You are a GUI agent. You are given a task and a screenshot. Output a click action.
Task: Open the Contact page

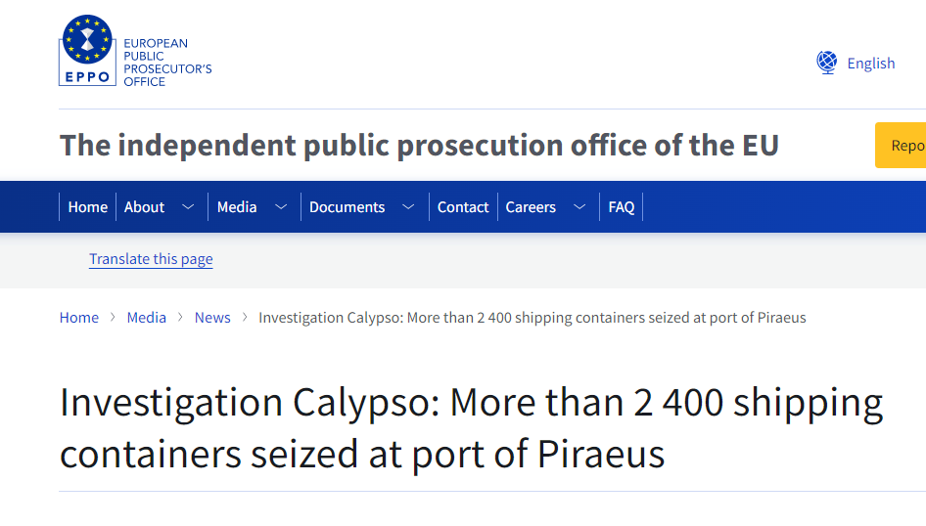point(463,207)
